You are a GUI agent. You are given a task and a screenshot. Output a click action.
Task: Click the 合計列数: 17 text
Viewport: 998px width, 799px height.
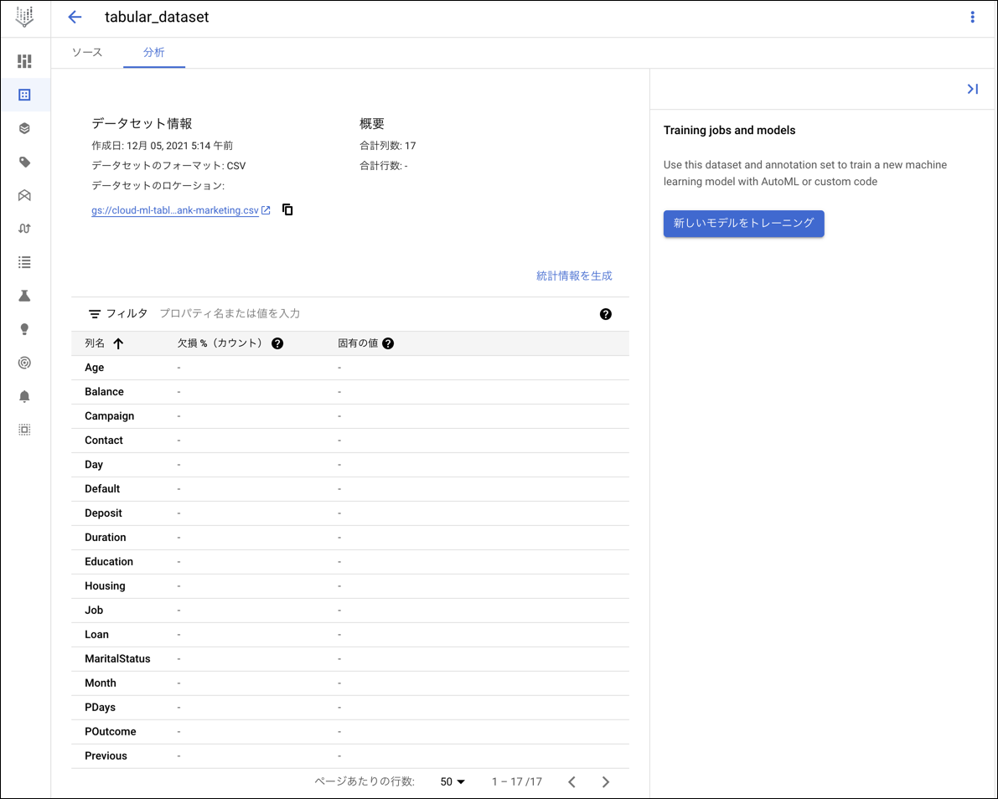pyautogui.click(x=388, y=146)
